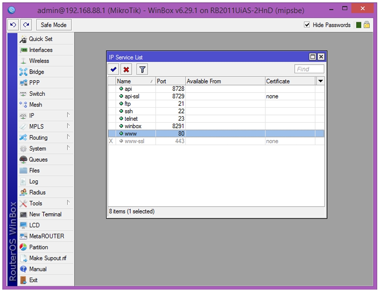The width and height of the screenshot is (380, 292).
Task: Click the blue checkmark enable button
Action: tap(113, 70)
